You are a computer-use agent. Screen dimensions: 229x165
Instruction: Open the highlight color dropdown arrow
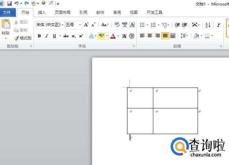(107, 36)
